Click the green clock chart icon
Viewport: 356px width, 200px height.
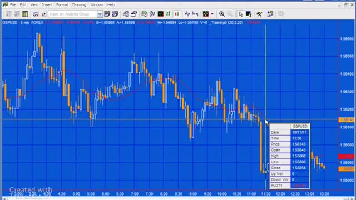145,14
